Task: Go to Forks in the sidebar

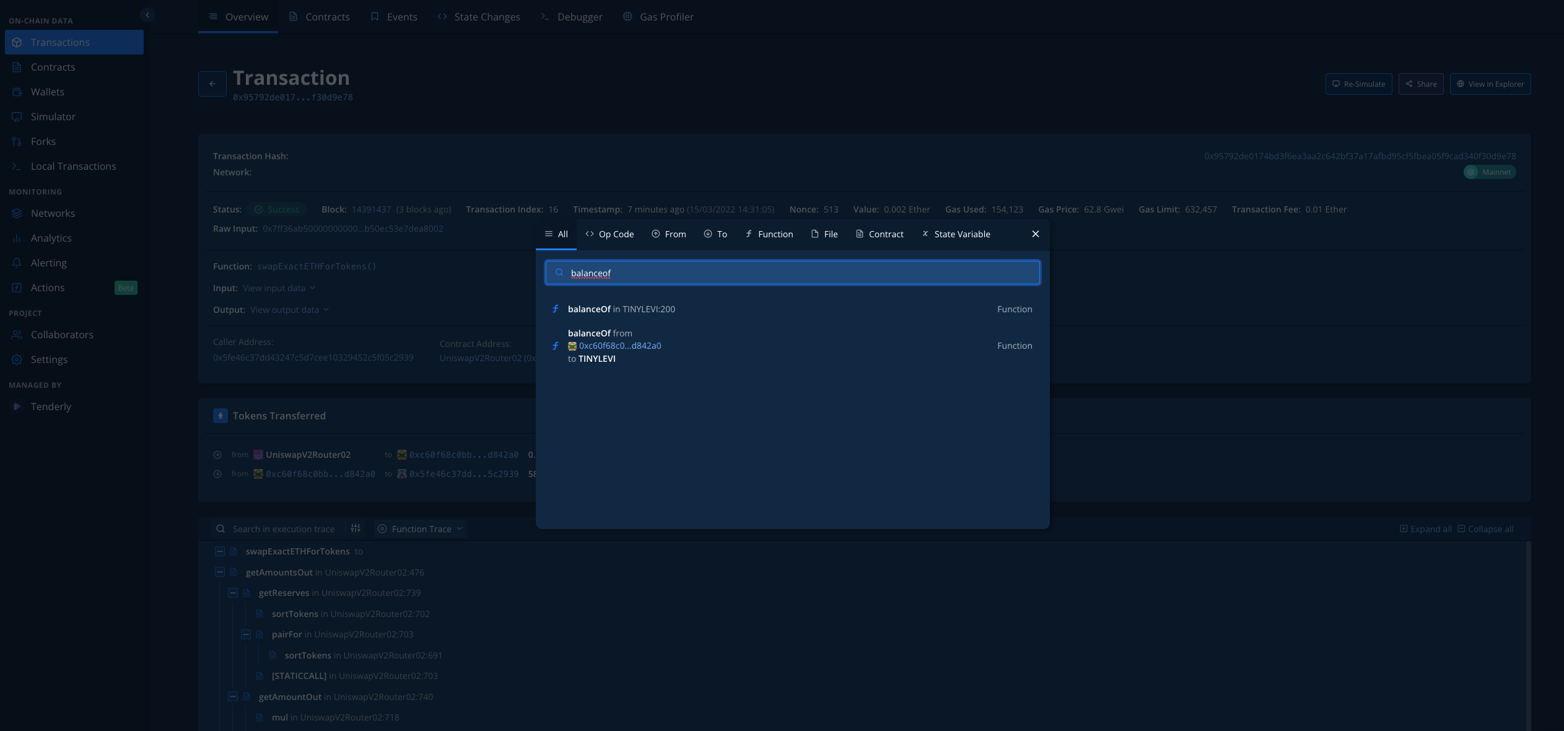Action: [74, 141]
